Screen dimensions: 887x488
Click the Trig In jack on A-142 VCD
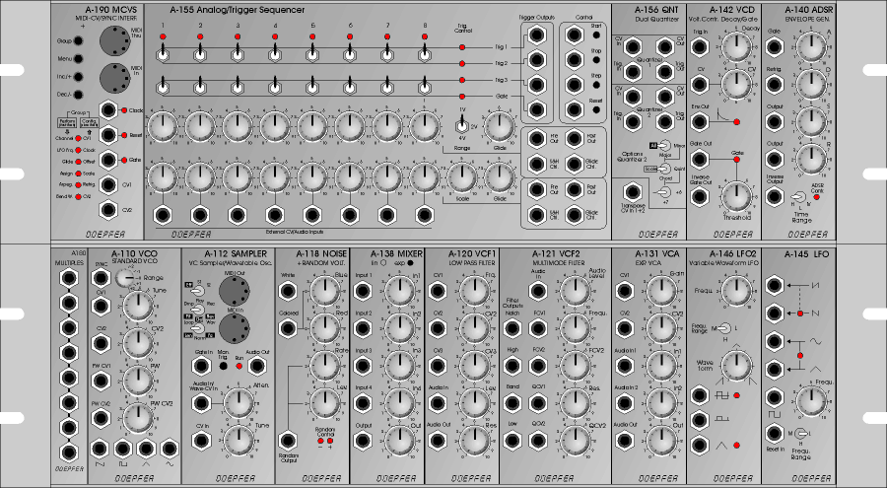pos(699,47)
